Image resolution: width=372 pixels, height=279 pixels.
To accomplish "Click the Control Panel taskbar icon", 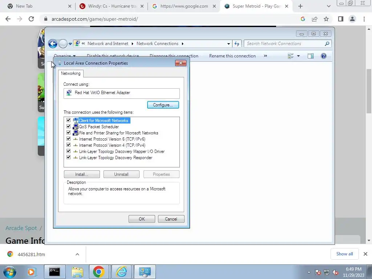I will click(x=145, y=272).
